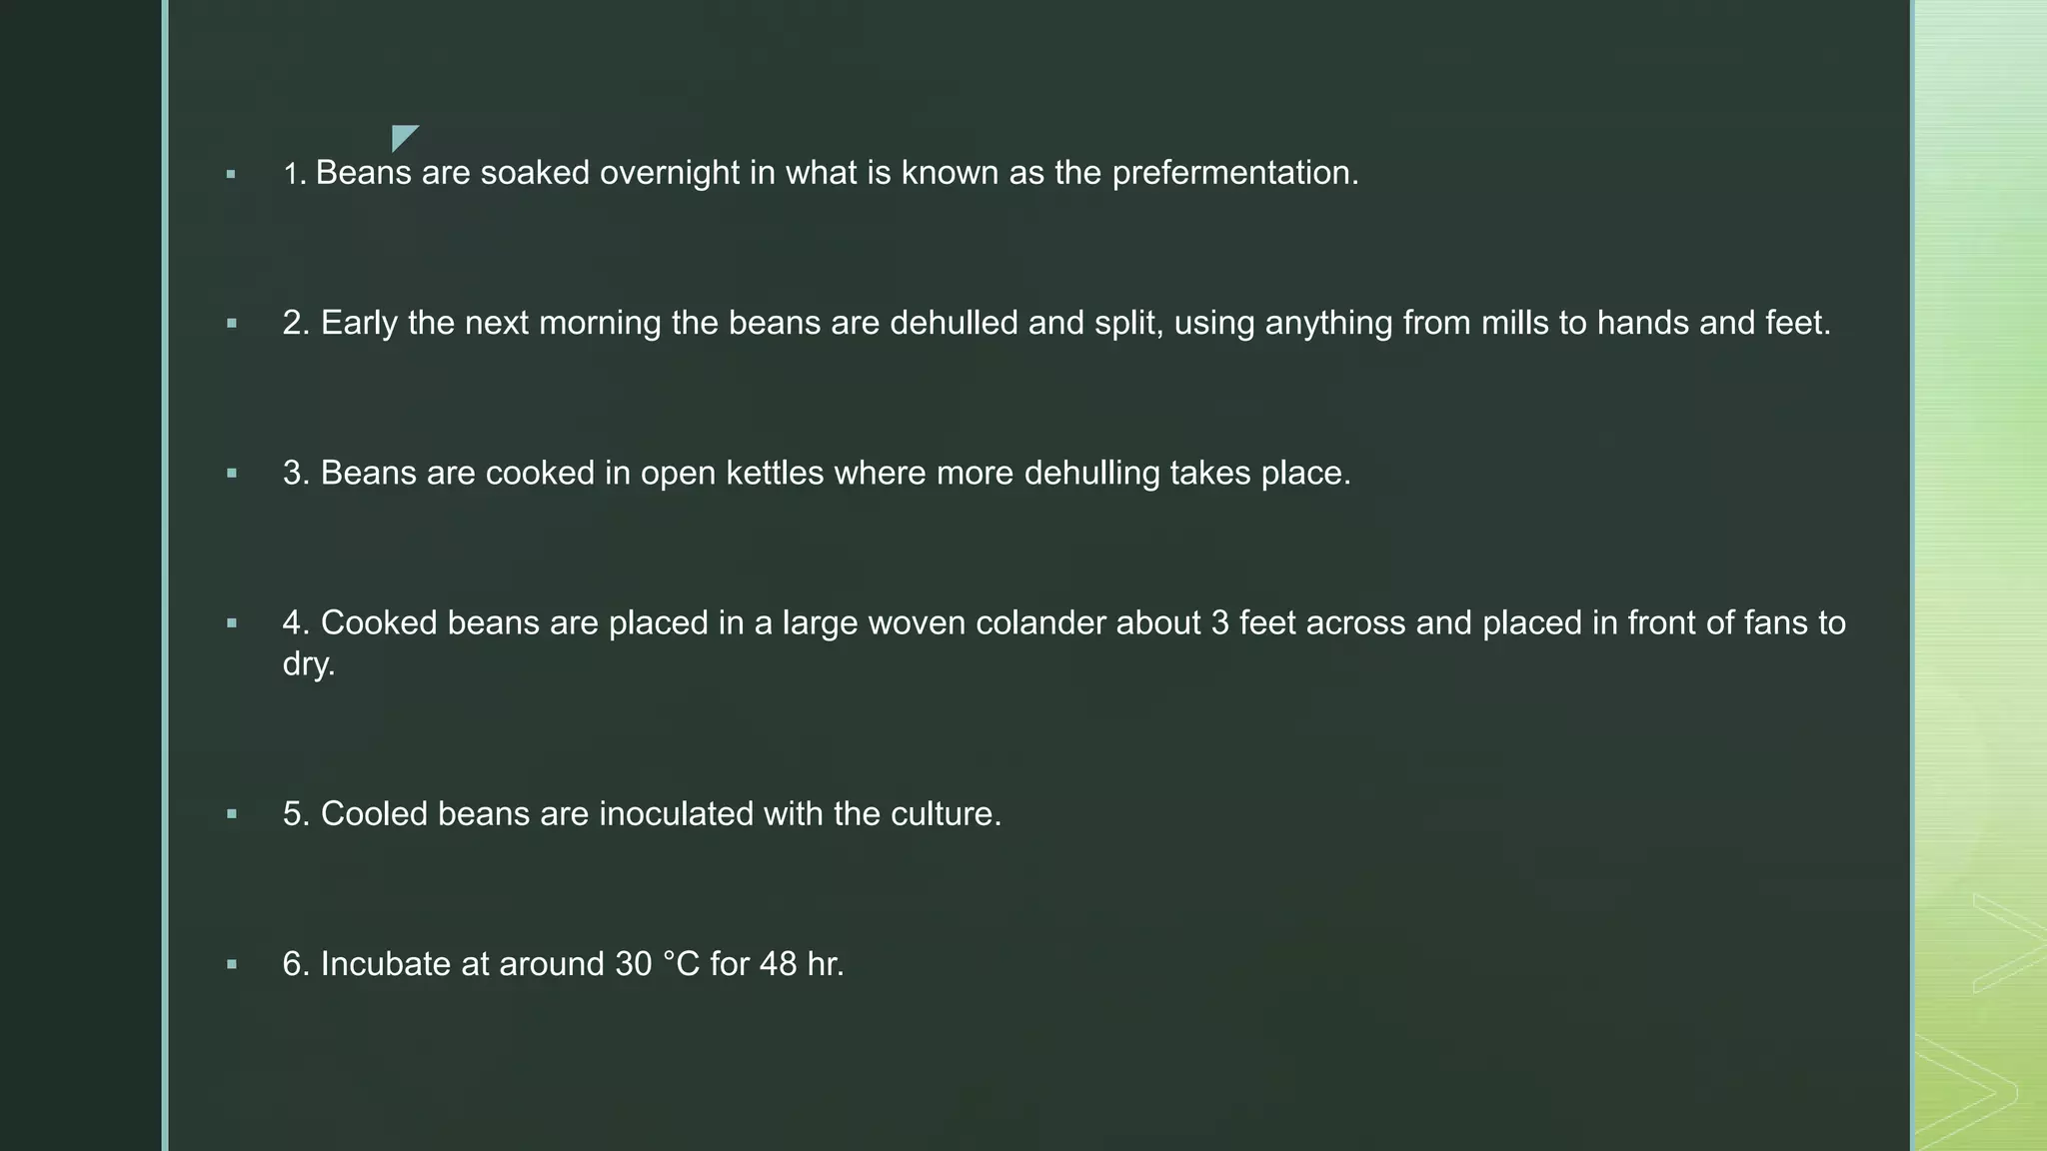Click the bullet marker beside step 1
This screenshot has height=1151, width=2047.
(x=231, y=175)
